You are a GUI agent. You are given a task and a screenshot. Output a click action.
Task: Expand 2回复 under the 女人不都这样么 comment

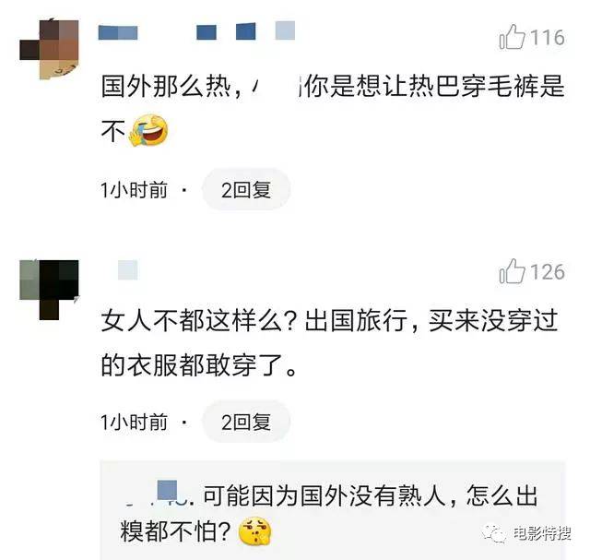pyautogui.click(x=246, y=422)
